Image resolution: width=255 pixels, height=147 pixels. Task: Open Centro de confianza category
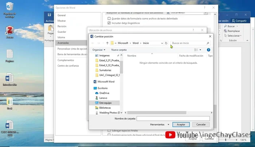(x=68, y=65)
